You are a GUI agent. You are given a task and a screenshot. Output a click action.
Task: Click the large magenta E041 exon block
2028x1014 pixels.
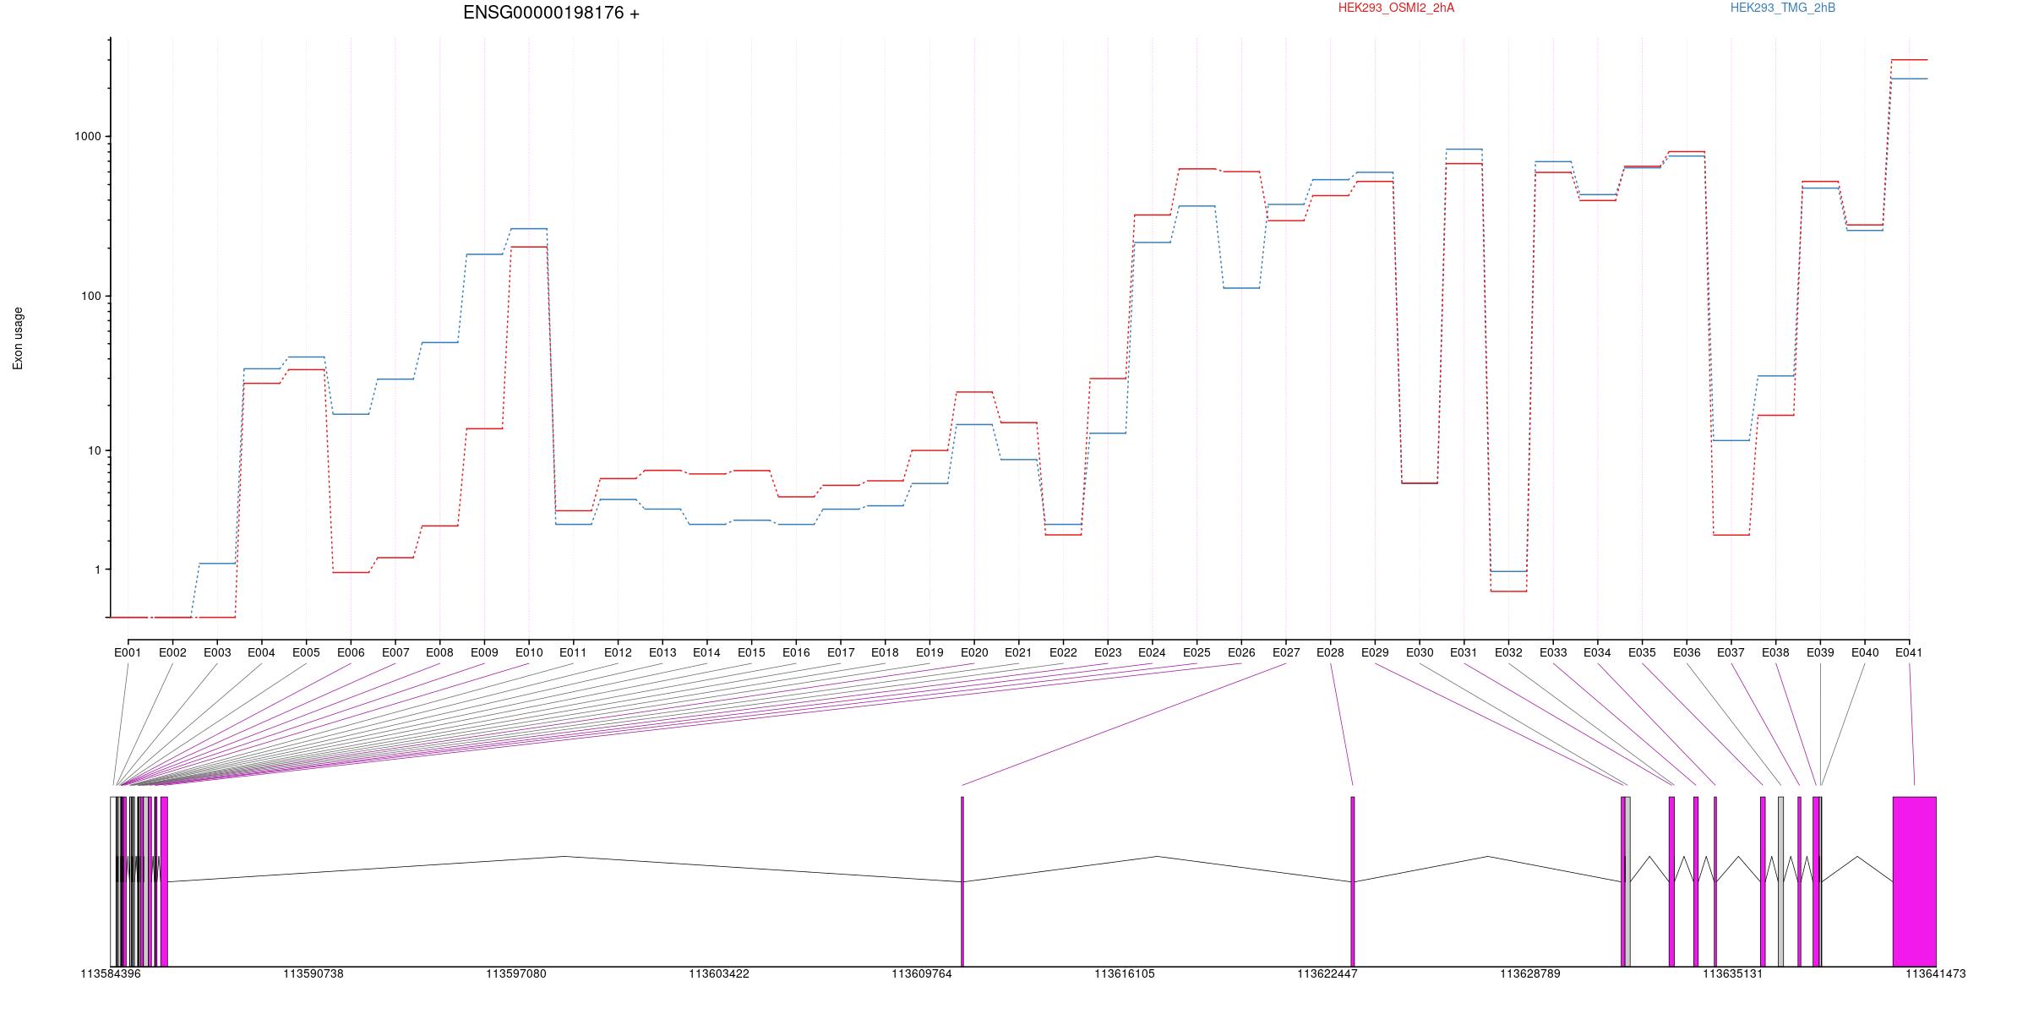pyautogui.click(x=1914, y=881)
